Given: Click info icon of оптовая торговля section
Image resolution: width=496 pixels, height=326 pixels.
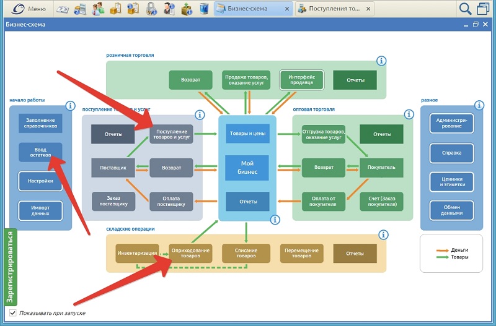Looking at the screenshot, I should click(407, 114).
